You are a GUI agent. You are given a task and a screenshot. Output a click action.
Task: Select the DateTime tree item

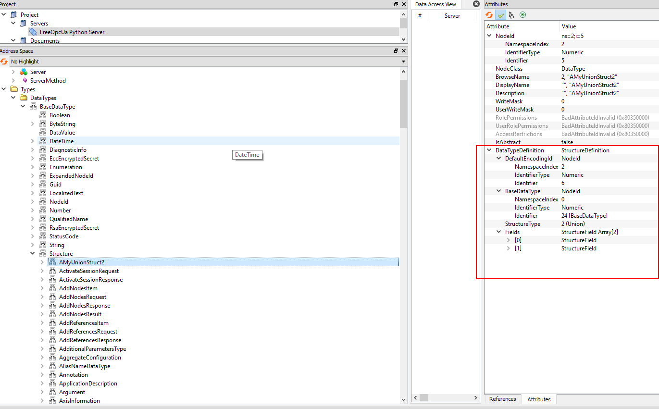62,141
